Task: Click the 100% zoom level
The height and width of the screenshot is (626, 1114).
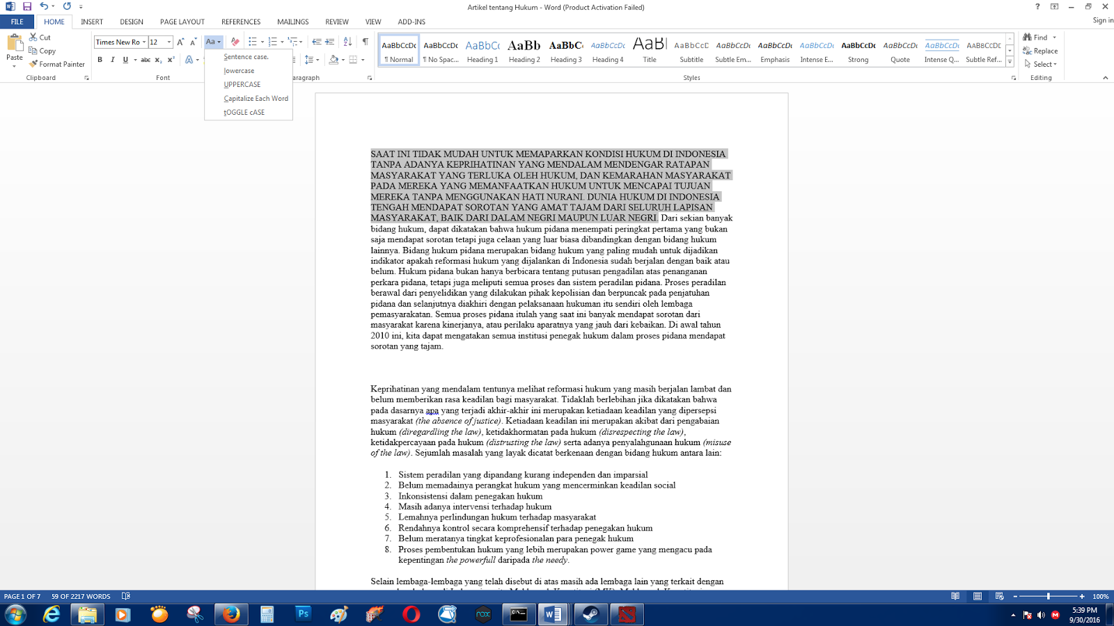Action: click(x=1101, y=596)
